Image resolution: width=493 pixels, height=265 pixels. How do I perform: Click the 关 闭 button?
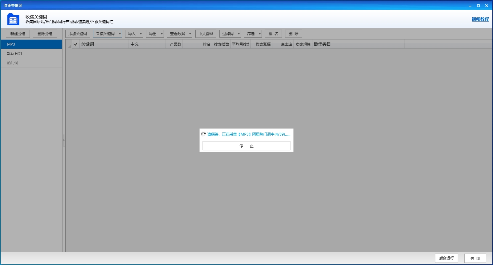(475, 258)
